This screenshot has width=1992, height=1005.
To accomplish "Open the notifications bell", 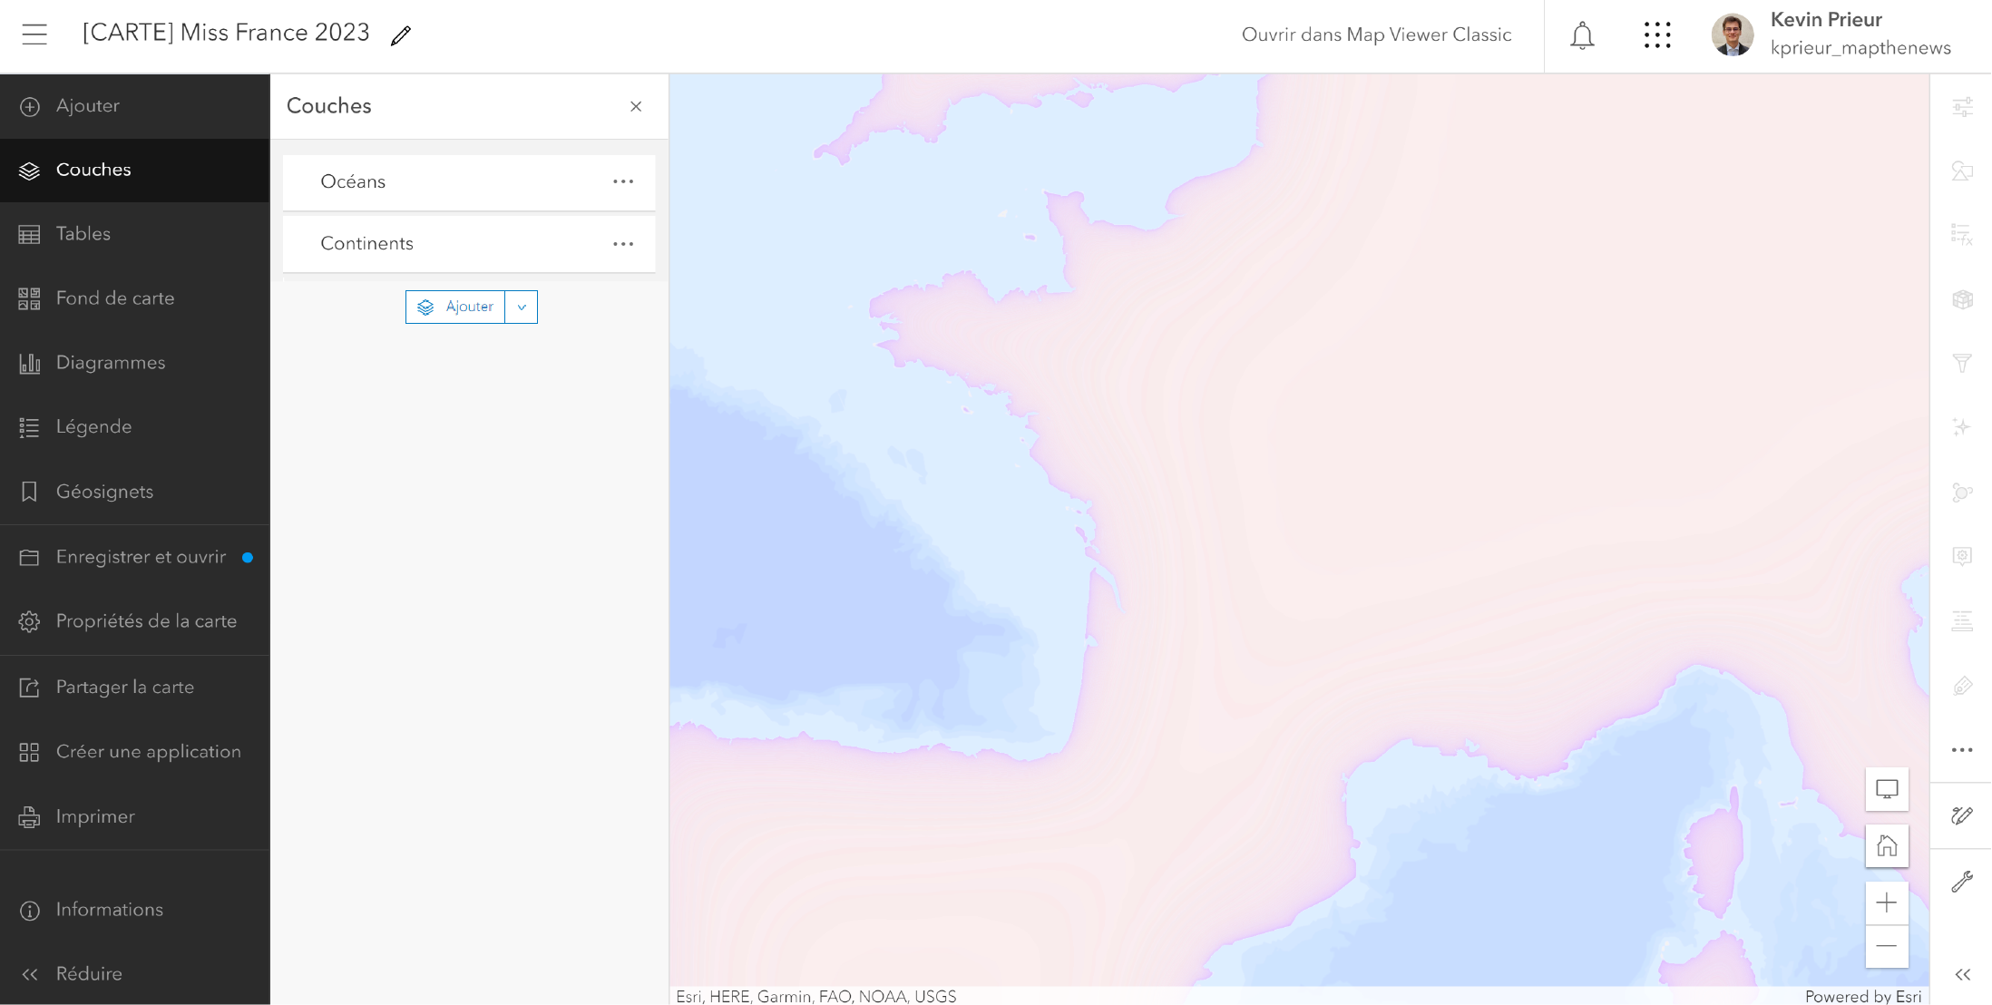I will (x=1582, y=35).
